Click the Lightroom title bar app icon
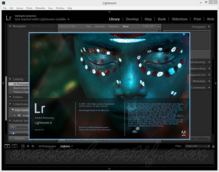The width and height of the screenshot is (219, 172). 4,3
